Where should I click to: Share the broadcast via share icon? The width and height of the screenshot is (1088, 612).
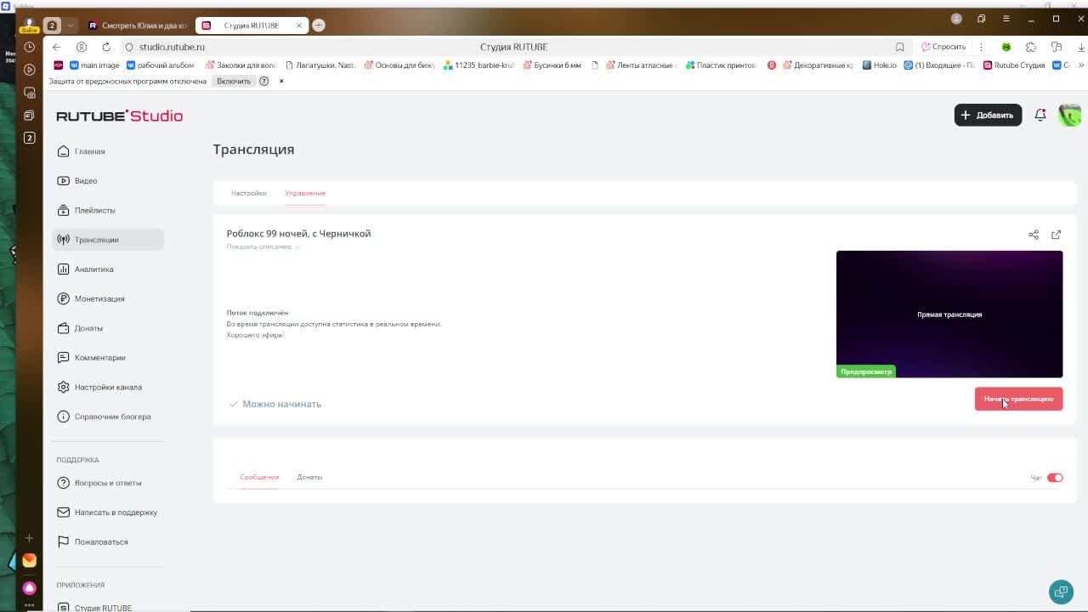tap(1034, 235)
